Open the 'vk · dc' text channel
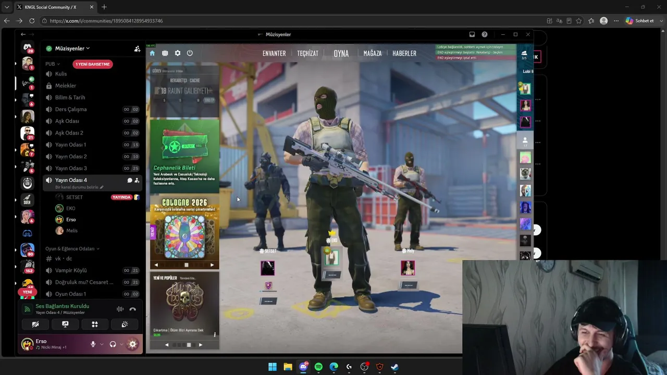This screenshot has height=375, width=667. (92, 258)
